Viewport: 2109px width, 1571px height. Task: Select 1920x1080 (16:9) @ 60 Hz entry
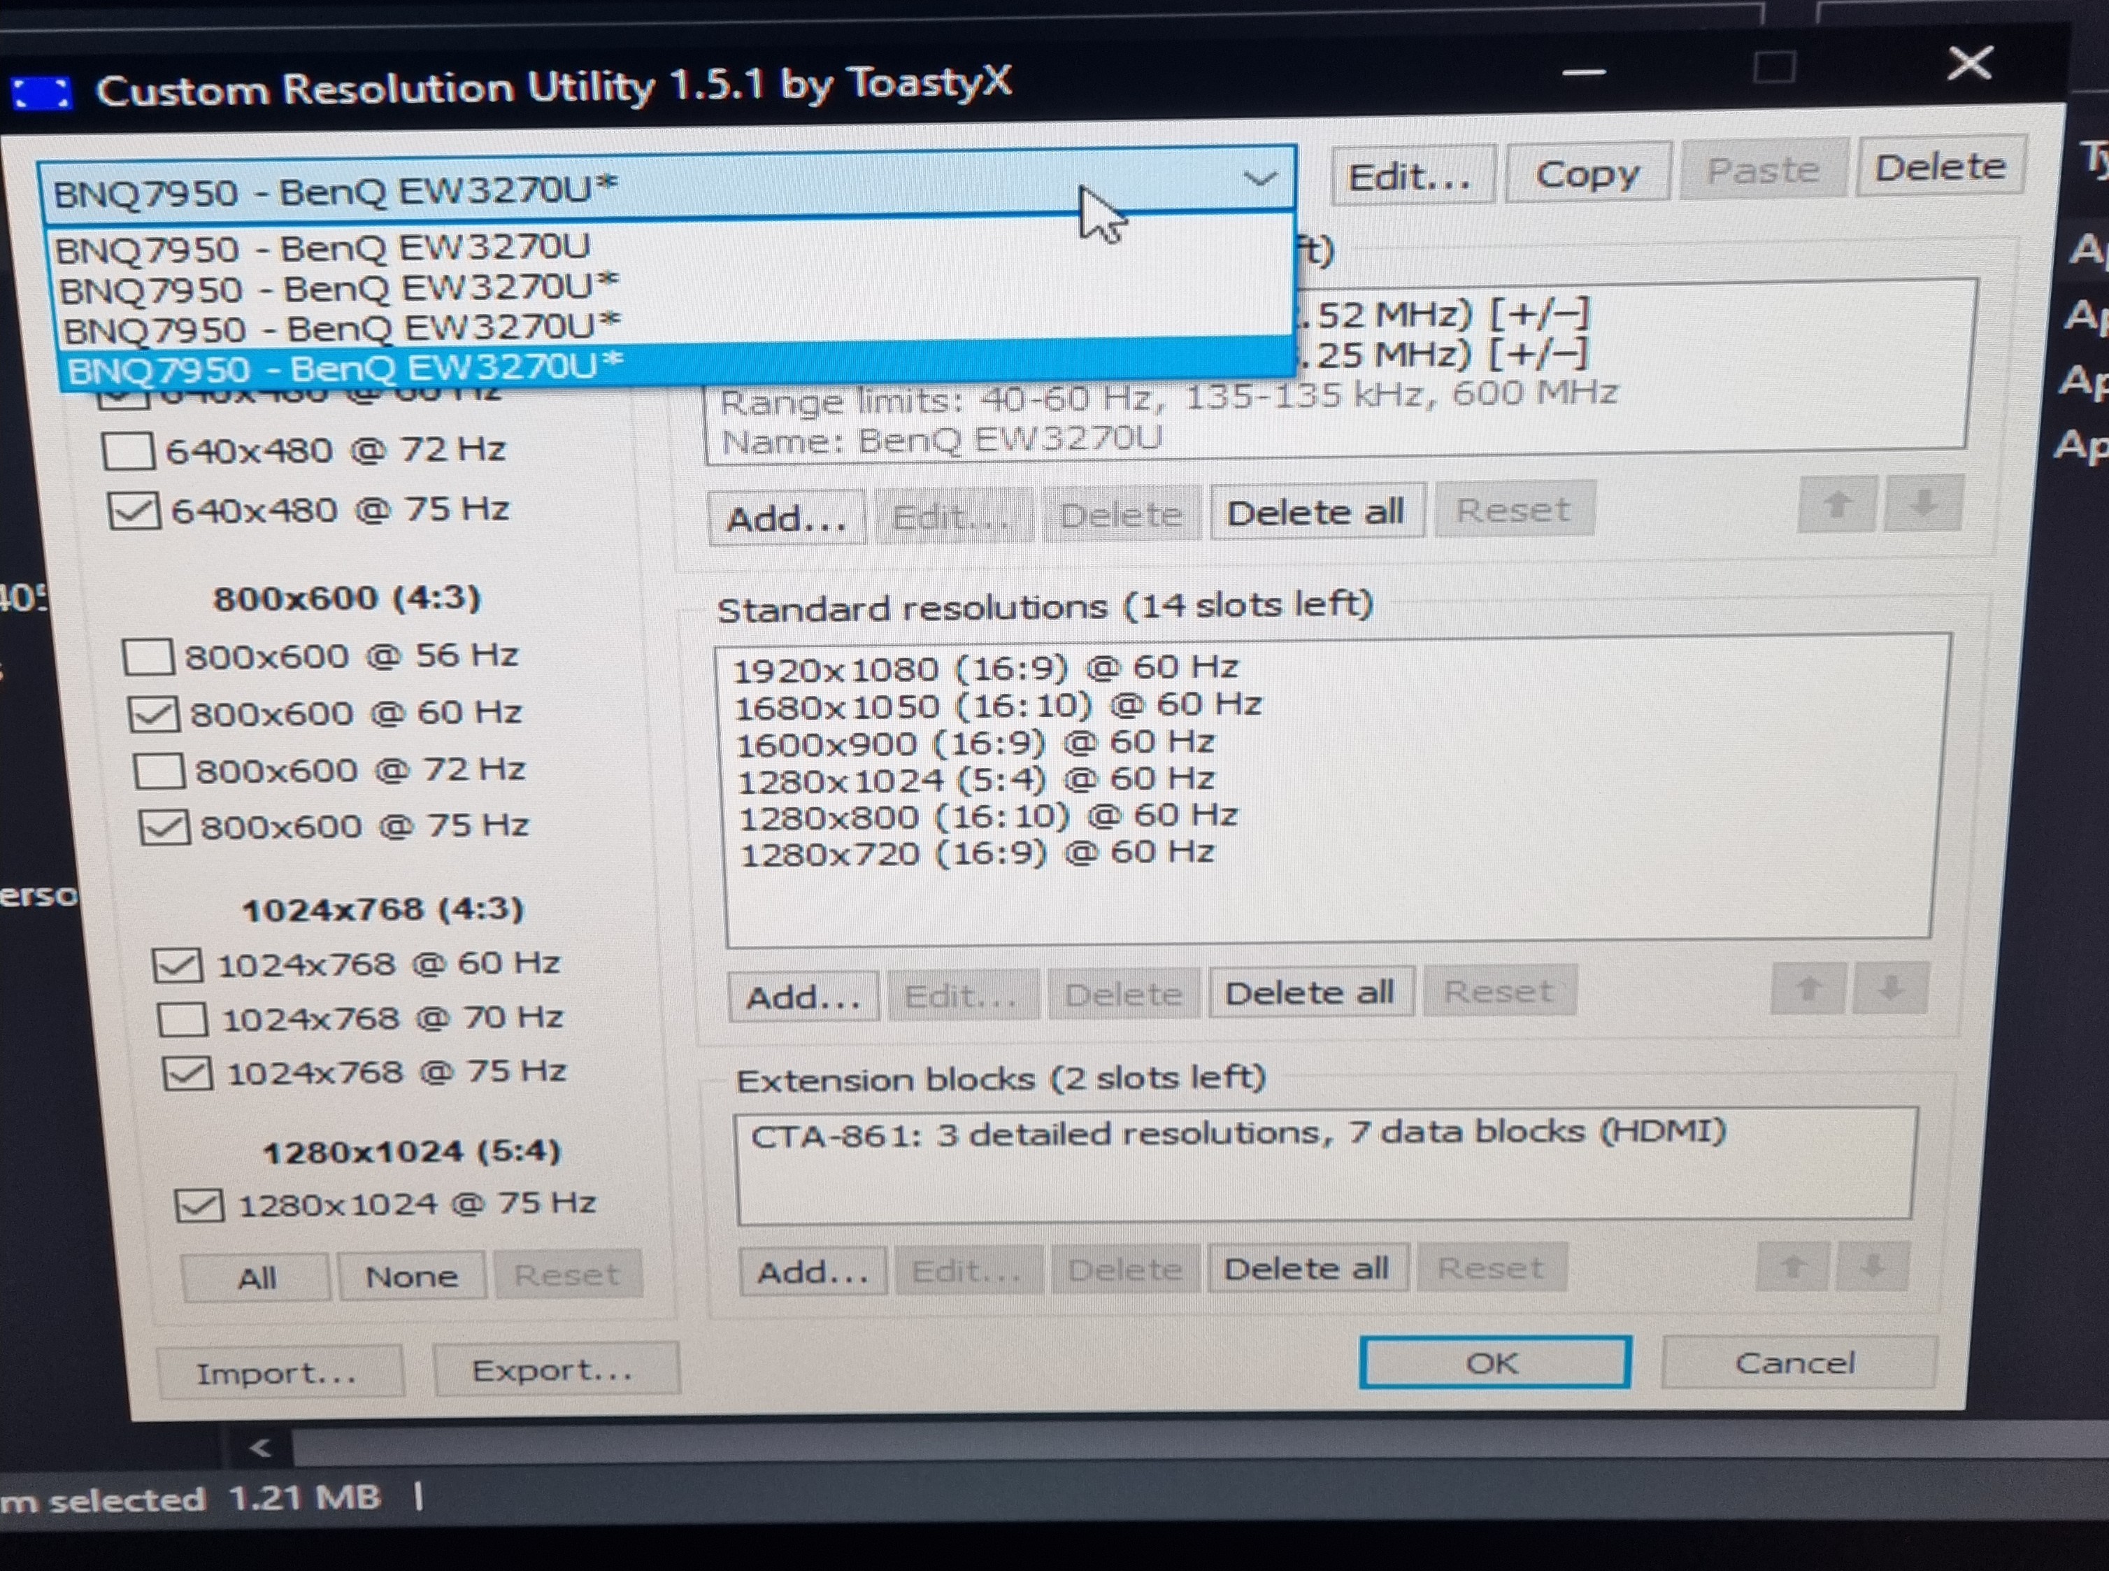click(x=985, y=669)
